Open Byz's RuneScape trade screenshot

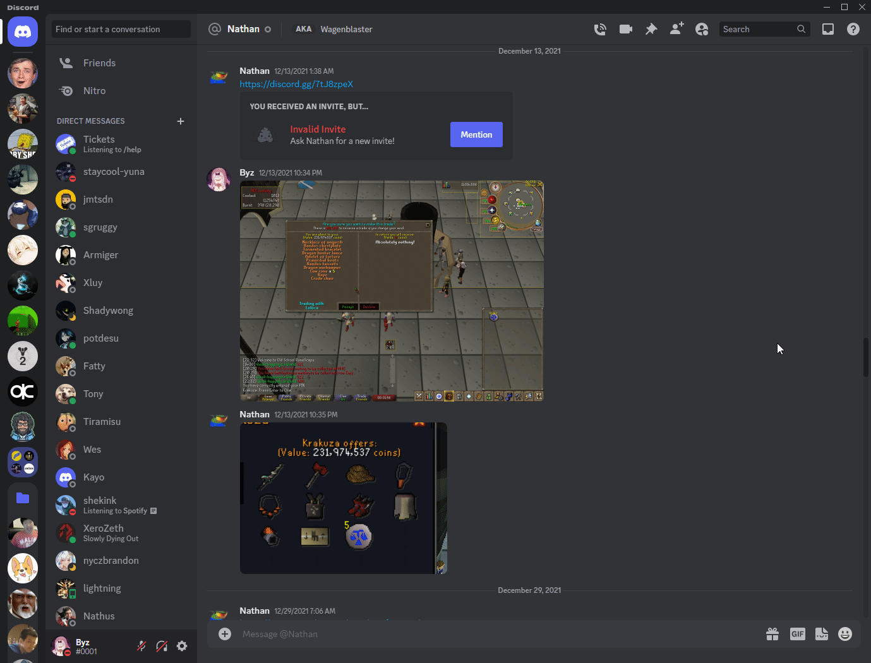coord(392,291)
